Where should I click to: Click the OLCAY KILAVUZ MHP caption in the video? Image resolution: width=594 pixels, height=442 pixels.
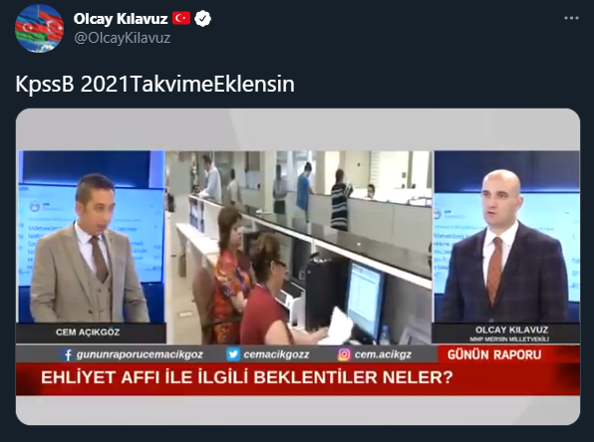509,333
